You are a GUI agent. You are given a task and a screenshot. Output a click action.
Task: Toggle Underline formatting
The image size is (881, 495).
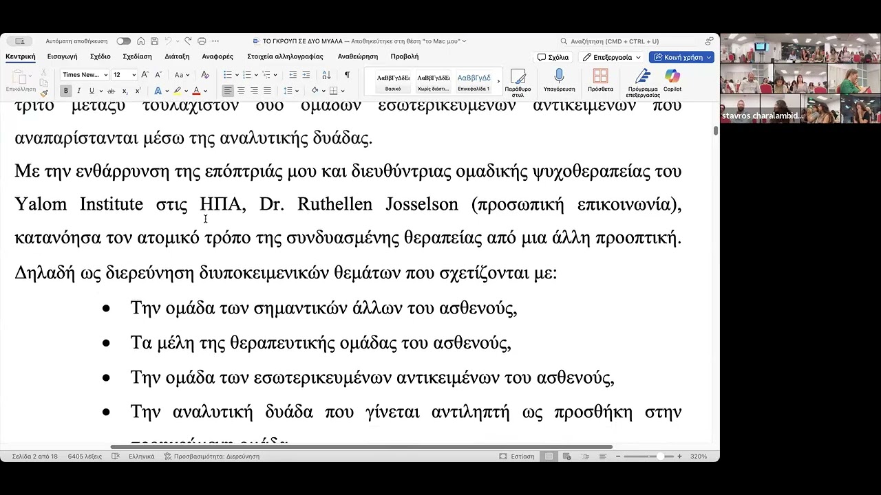click(92, 91)
